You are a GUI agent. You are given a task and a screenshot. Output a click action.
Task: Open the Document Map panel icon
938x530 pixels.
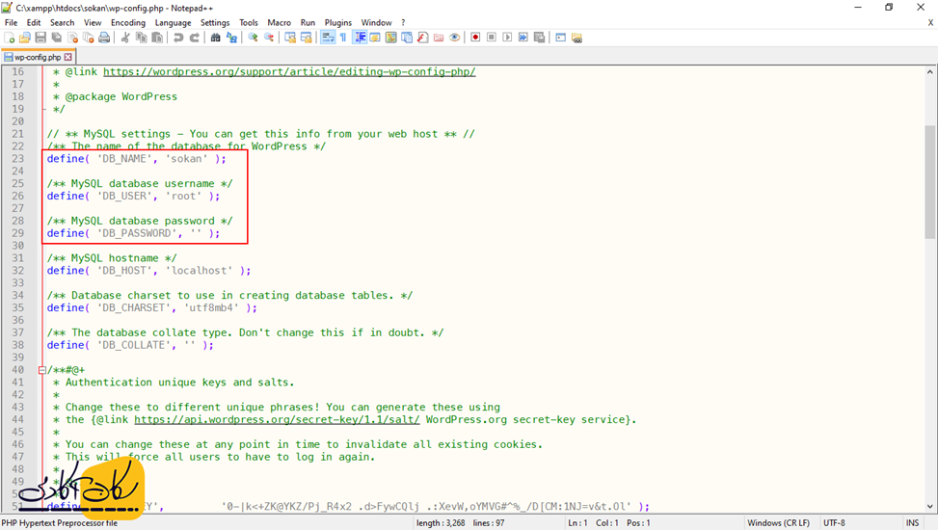[x=391, y=38]
